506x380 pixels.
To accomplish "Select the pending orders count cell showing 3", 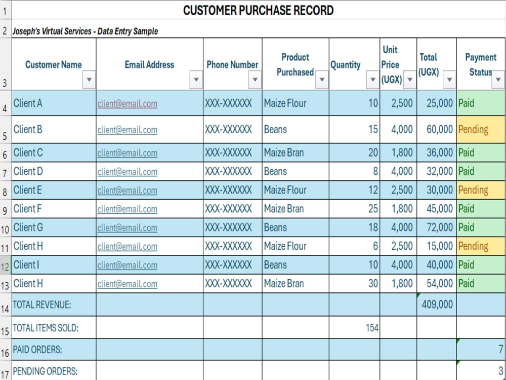I will click(x=481, y=371).
